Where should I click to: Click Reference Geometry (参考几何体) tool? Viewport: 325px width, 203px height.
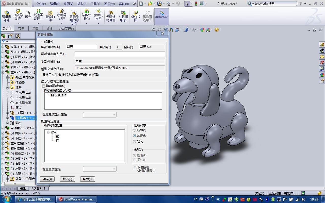coord(98,15)
